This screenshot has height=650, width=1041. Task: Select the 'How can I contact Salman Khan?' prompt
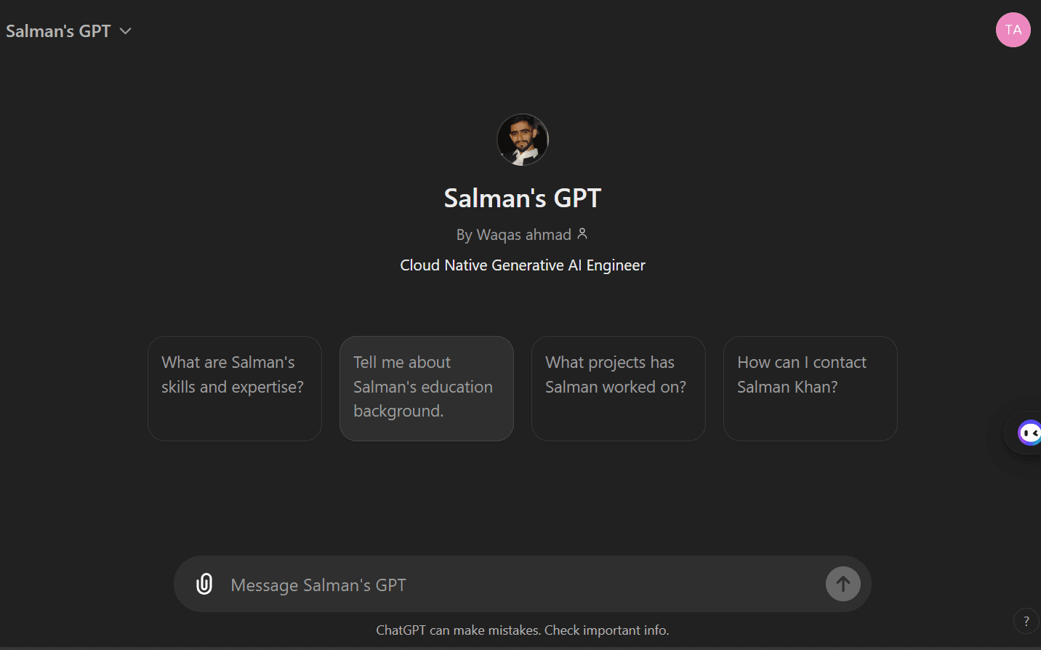coord(810,388)
